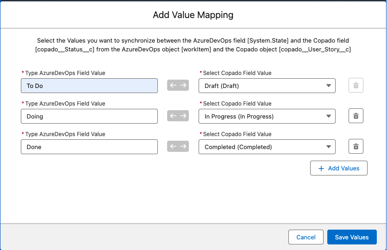The height and width of the screenshot is (250, 387).
Task: Open the Completed (Completed) dropdown
Action: (267, 147)
